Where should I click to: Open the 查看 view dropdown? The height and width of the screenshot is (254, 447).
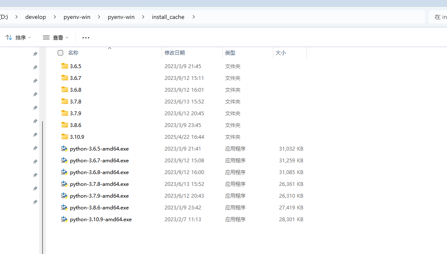pyautogui.click(x=56, y=37)
